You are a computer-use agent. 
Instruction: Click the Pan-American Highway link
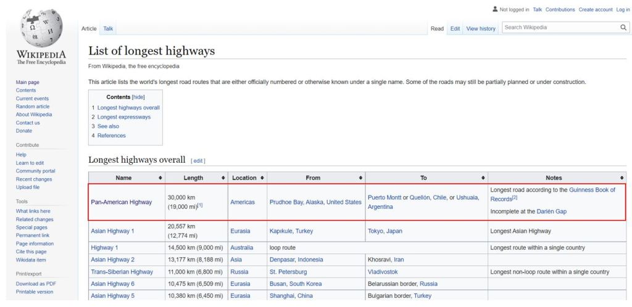pyautogui.click(x=121, y=202)
